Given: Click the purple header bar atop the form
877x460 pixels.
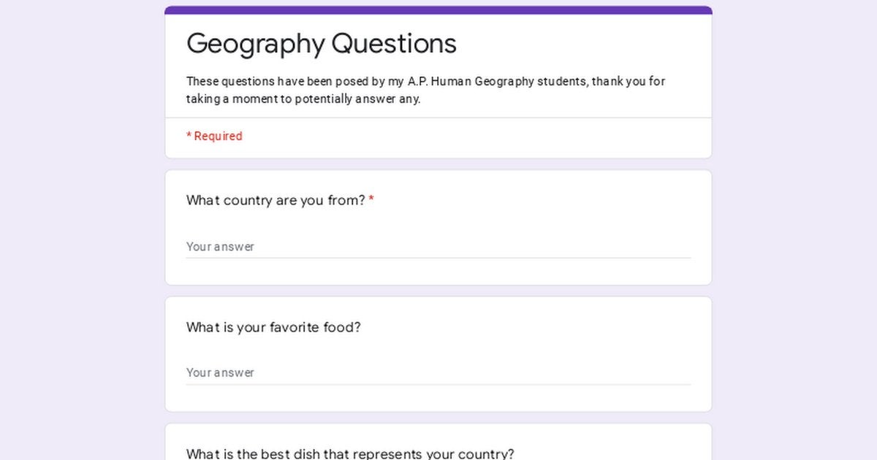Looking at the screenshot, I should [438, 10].
